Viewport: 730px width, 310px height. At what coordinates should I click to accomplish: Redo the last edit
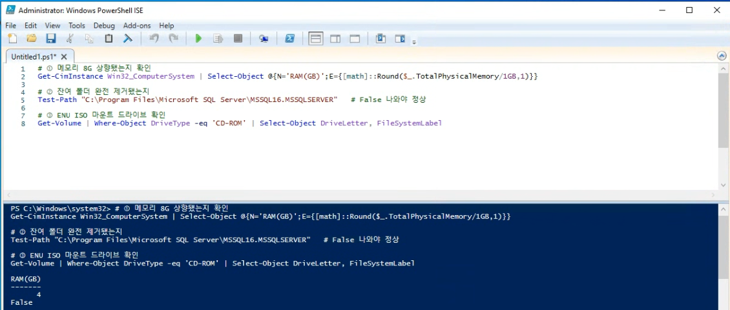[x=173, y=39]
